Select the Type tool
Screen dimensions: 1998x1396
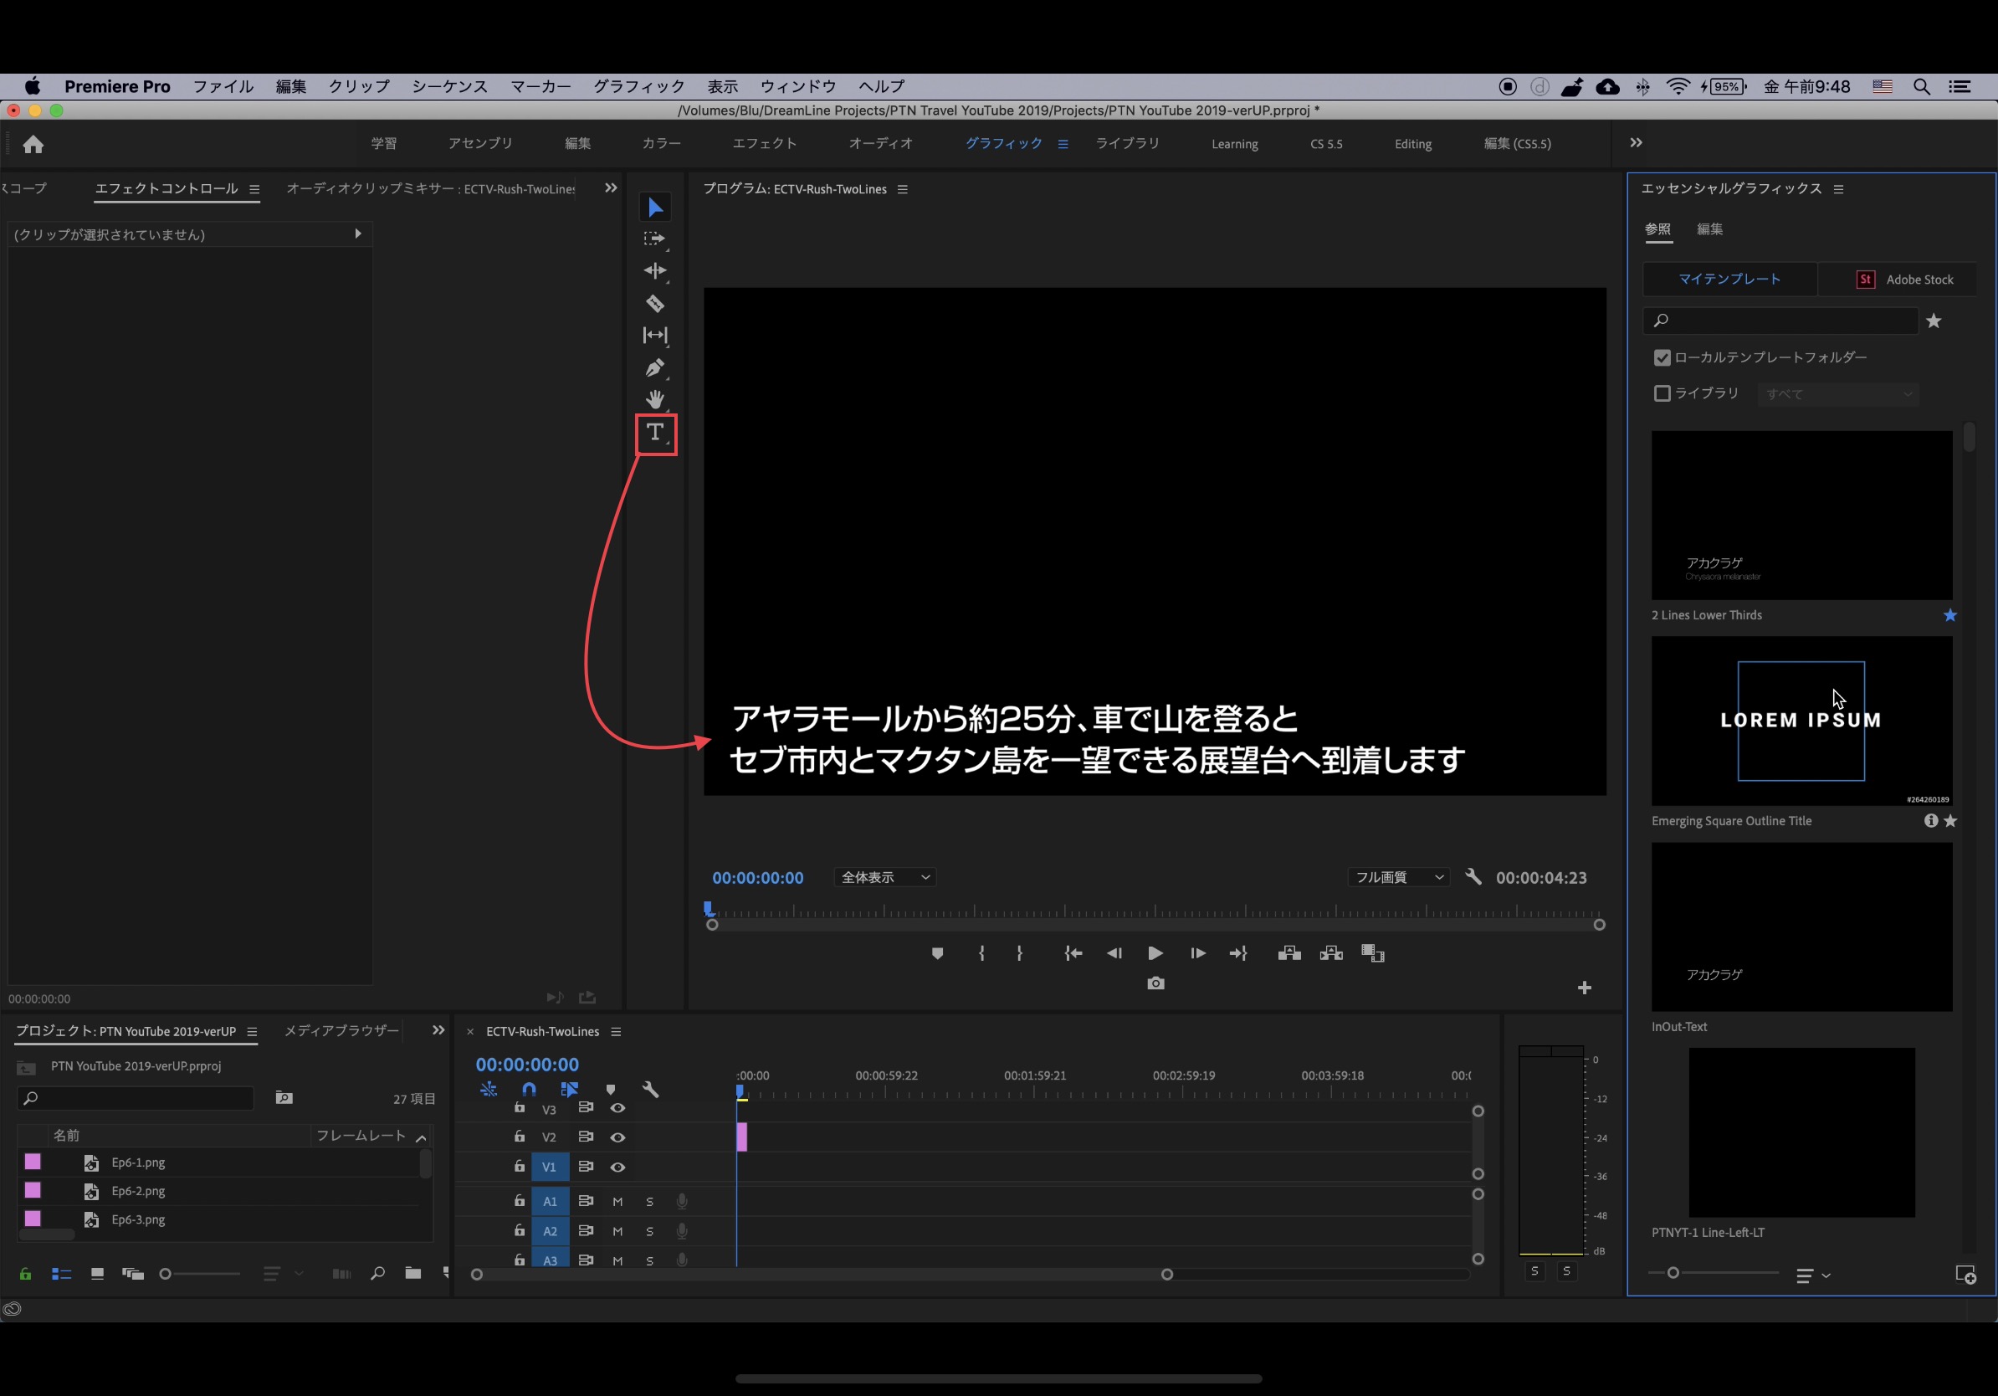point(655,433)
